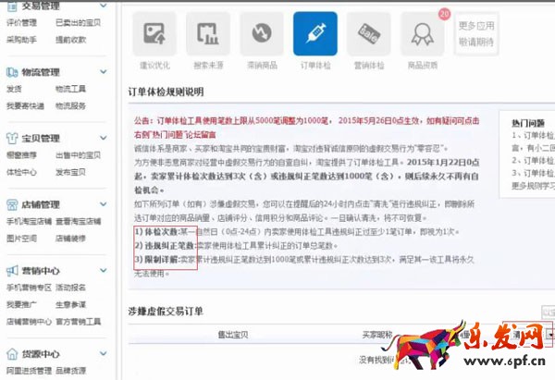555x380 pixels.
Task: Open 提前收款 link
Action: tap(71, 40)
